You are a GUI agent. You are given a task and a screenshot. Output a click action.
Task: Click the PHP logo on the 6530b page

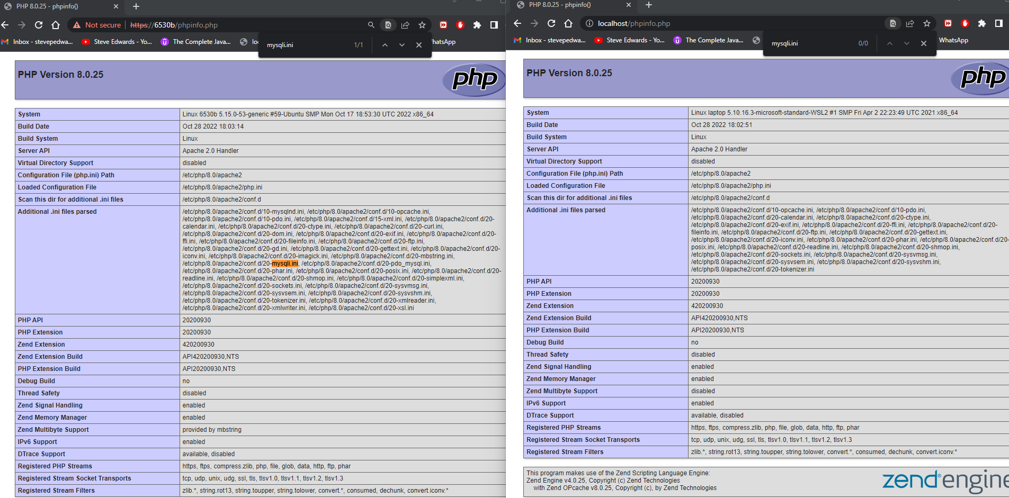(474, 79)
